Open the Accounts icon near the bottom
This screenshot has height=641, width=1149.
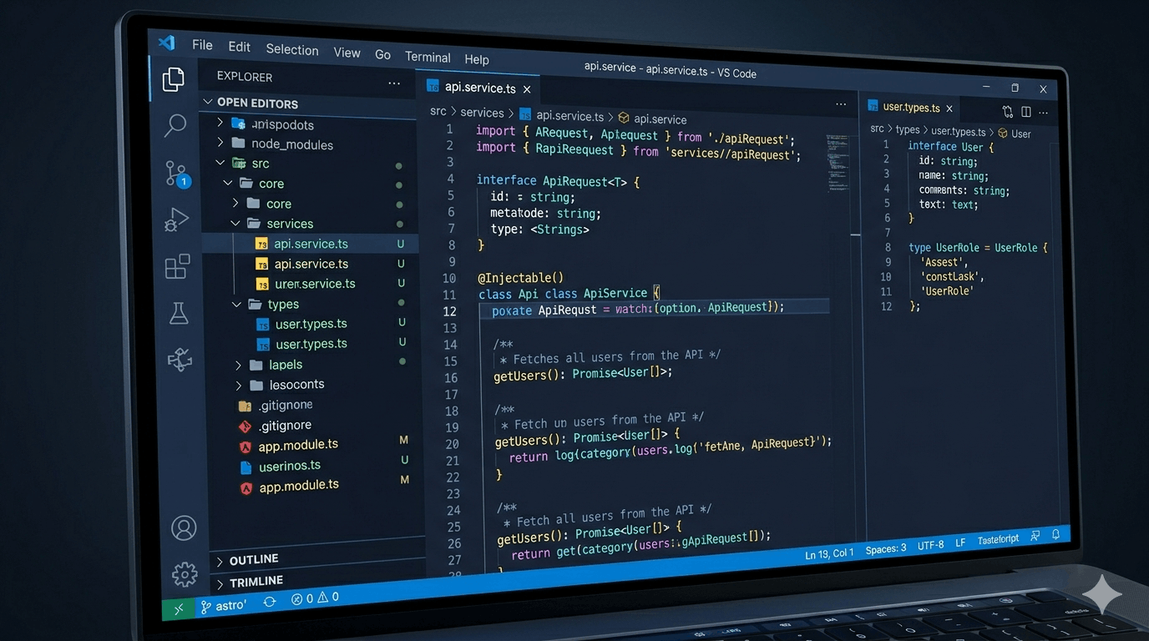184,527
